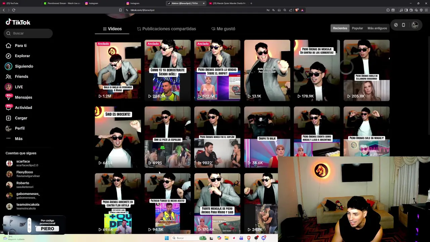Sort videos by Recientes
The width and height of the screenshot is (430, 242).
click(340, 28)
